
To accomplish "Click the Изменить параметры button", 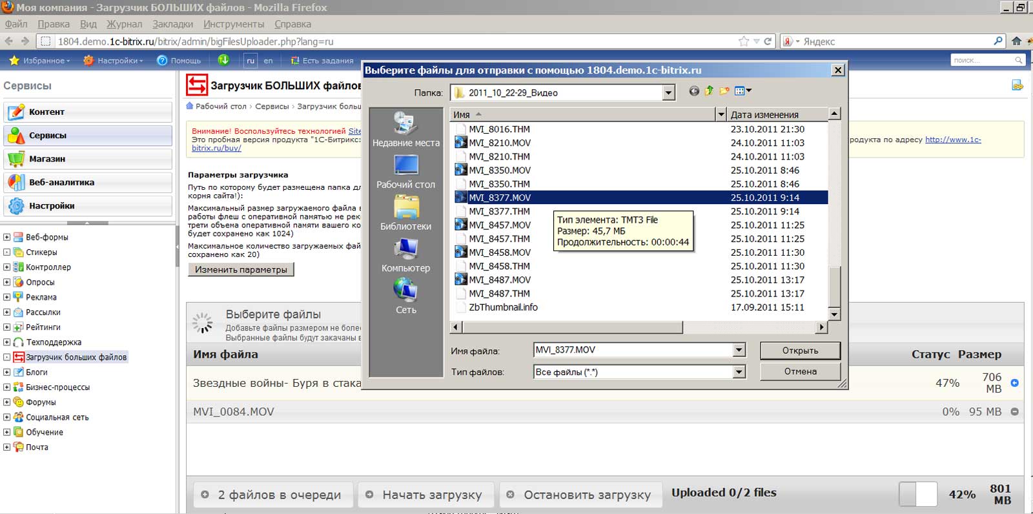I will [241, 270].
